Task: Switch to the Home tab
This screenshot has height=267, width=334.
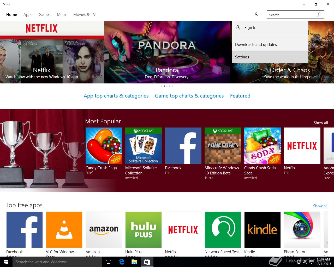Action: (x=11, y=15)
